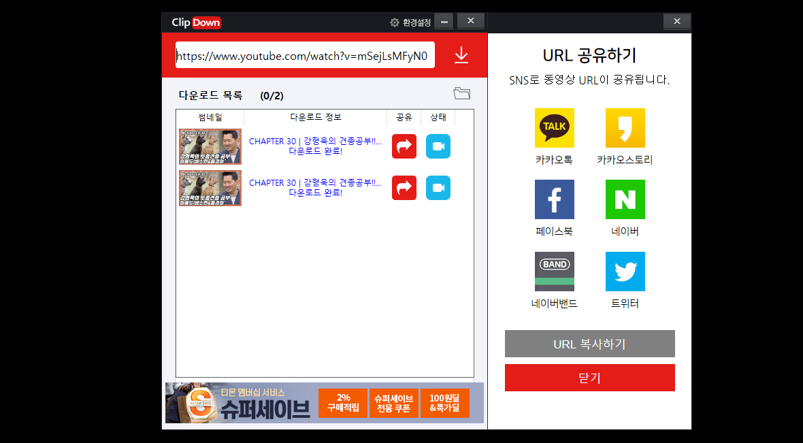Click the 카카오스토리 label
The image size is (803, 443).
625,160
